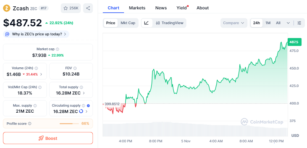Click the circulating supply progress ring icon
The width and height of the screenshot is (307, 148).
click(81, 112)
